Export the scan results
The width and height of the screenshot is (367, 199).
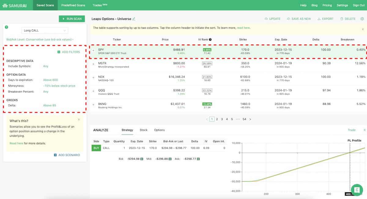coord(325,19)
